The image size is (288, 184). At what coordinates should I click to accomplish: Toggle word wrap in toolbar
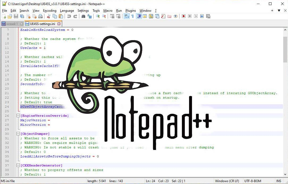[x=127, y=16]
